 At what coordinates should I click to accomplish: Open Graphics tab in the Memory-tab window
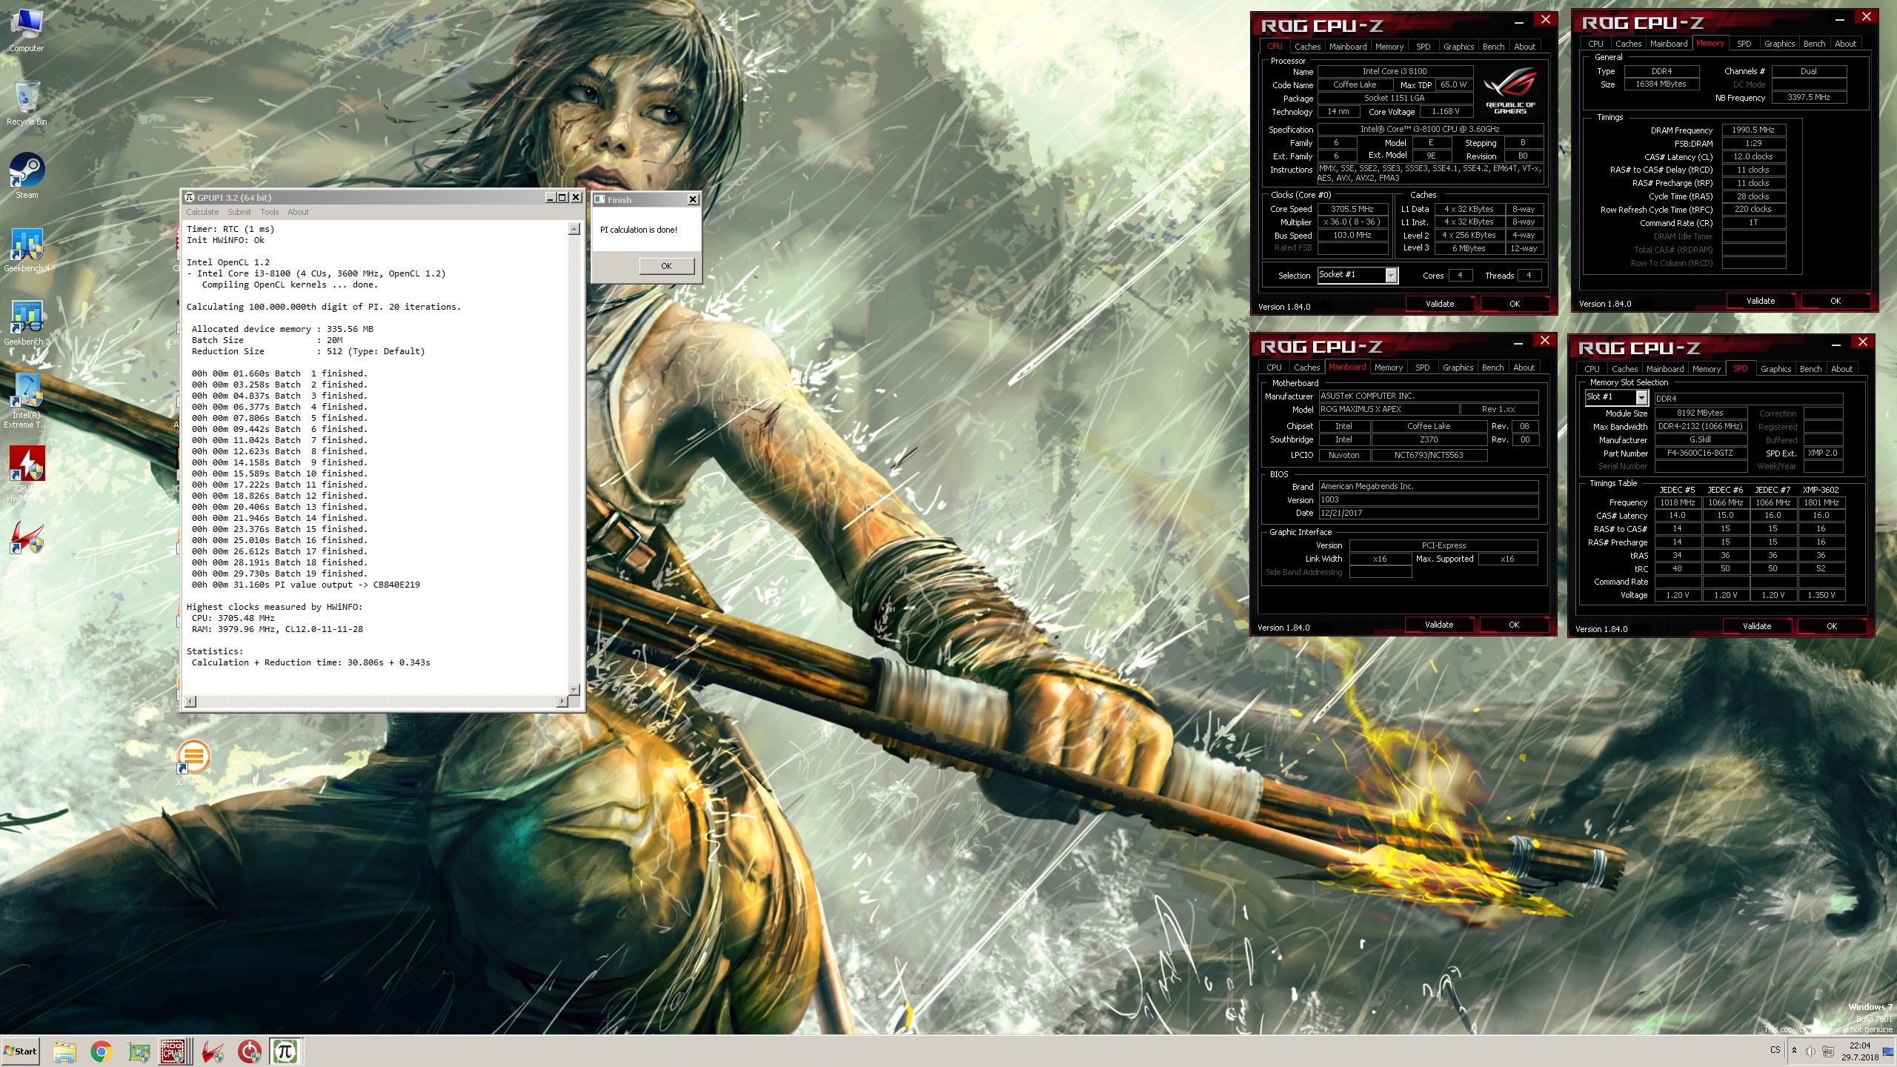pos(1779,44)
